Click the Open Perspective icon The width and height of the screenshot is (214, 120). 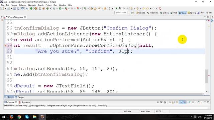[132, 13]
